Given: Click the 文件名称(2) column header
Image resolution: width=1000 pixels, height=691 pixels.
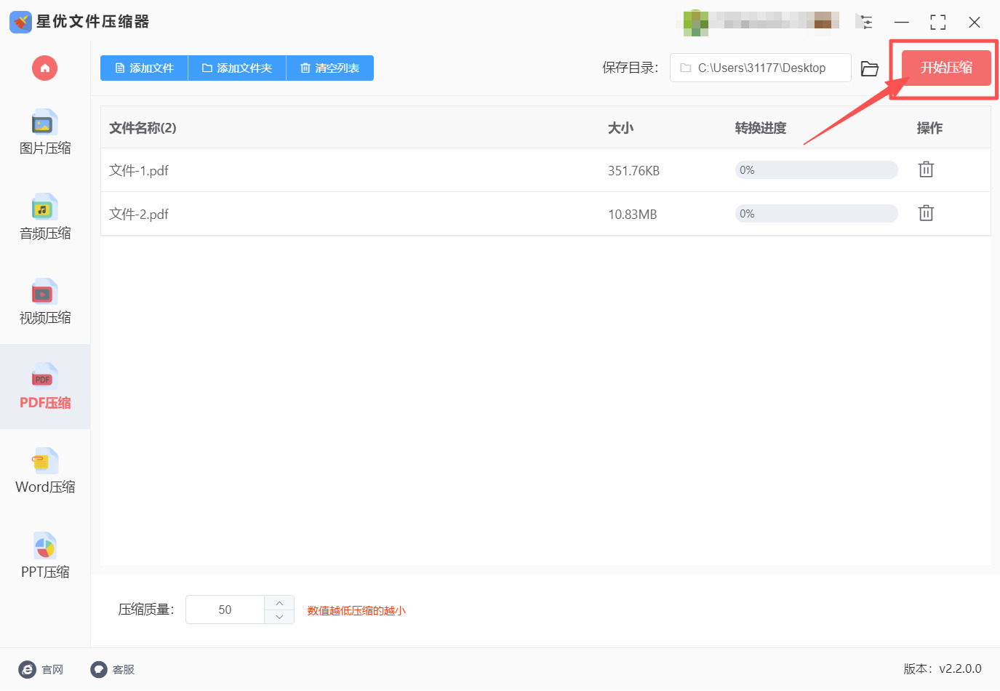Looking at the screenshot, I should [x=143, y=128].
